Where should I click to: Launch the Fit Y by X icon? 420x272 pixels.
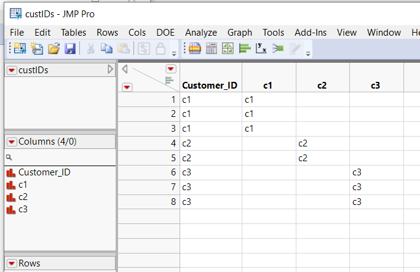click(261, 49)
